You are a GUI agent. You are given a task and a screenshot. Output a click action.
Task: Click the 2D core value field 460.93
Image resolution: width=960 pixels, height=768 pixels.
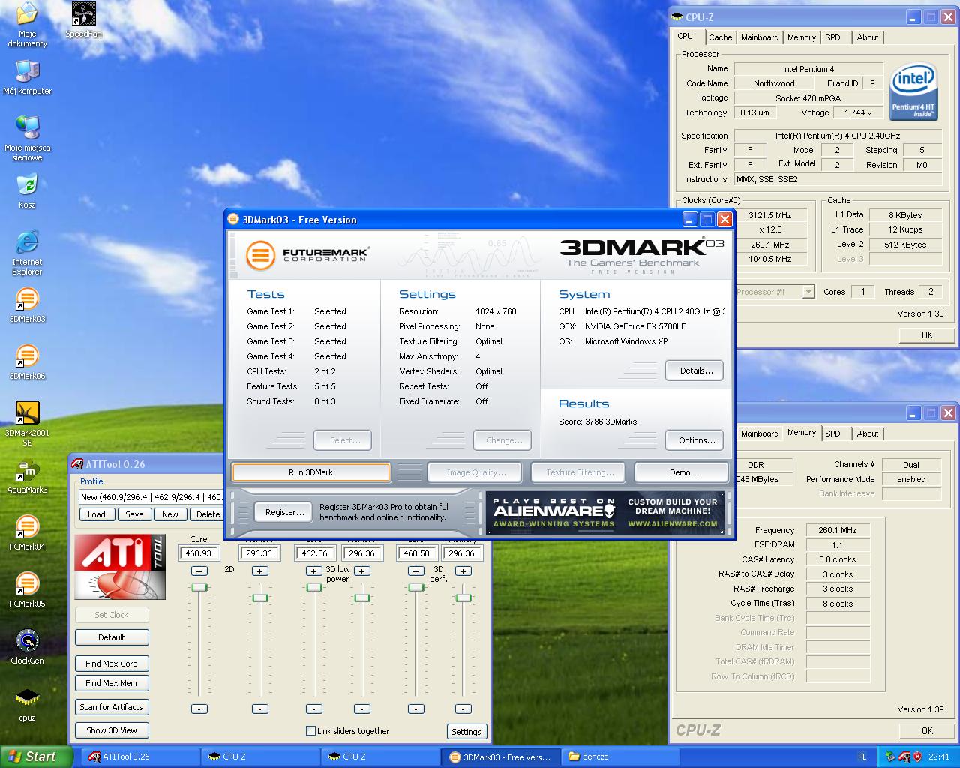click(x=199, y=553)
